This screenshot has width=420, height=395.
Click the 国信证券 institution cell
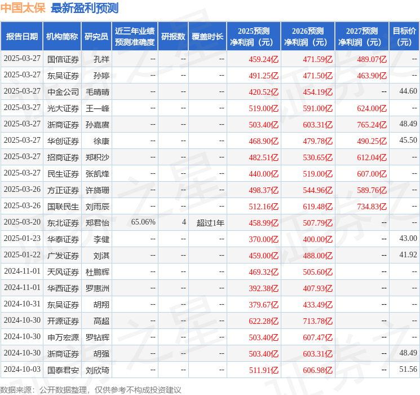coord(63,59)
